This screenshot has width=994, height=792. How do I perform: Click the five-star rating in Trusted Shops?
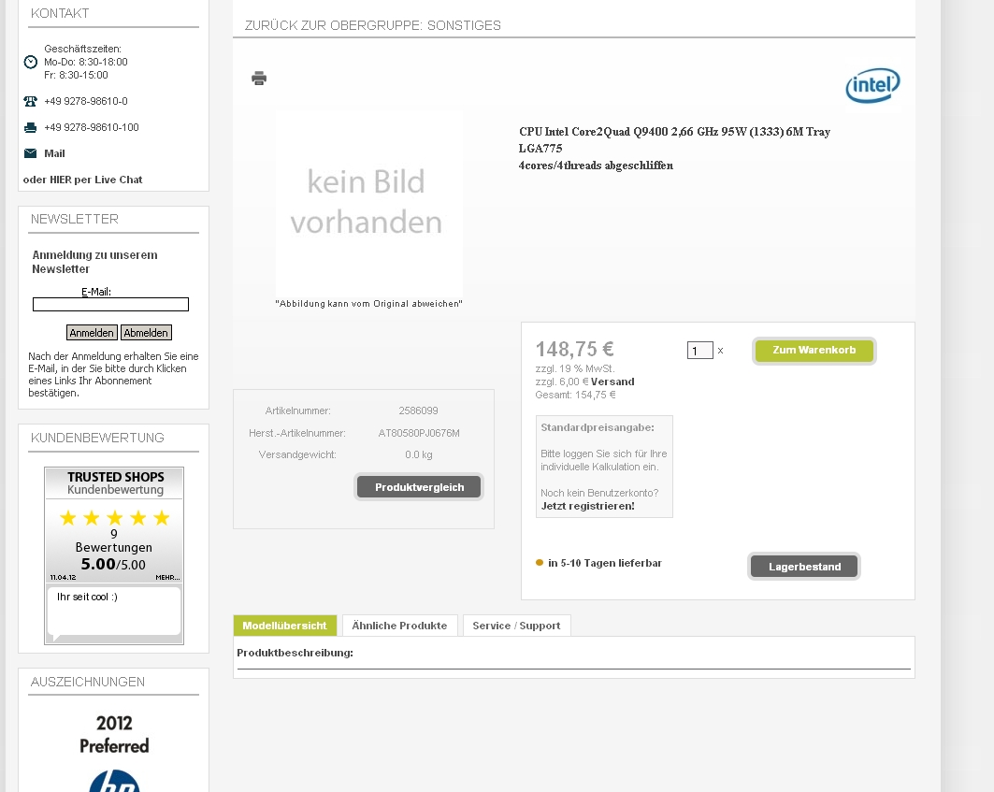[x=115, y=517]
